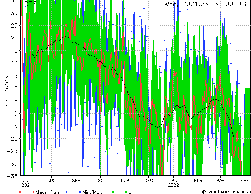Select the CFS model label
The height and width of the screenshot is (194, 251).
coord(30,4)
